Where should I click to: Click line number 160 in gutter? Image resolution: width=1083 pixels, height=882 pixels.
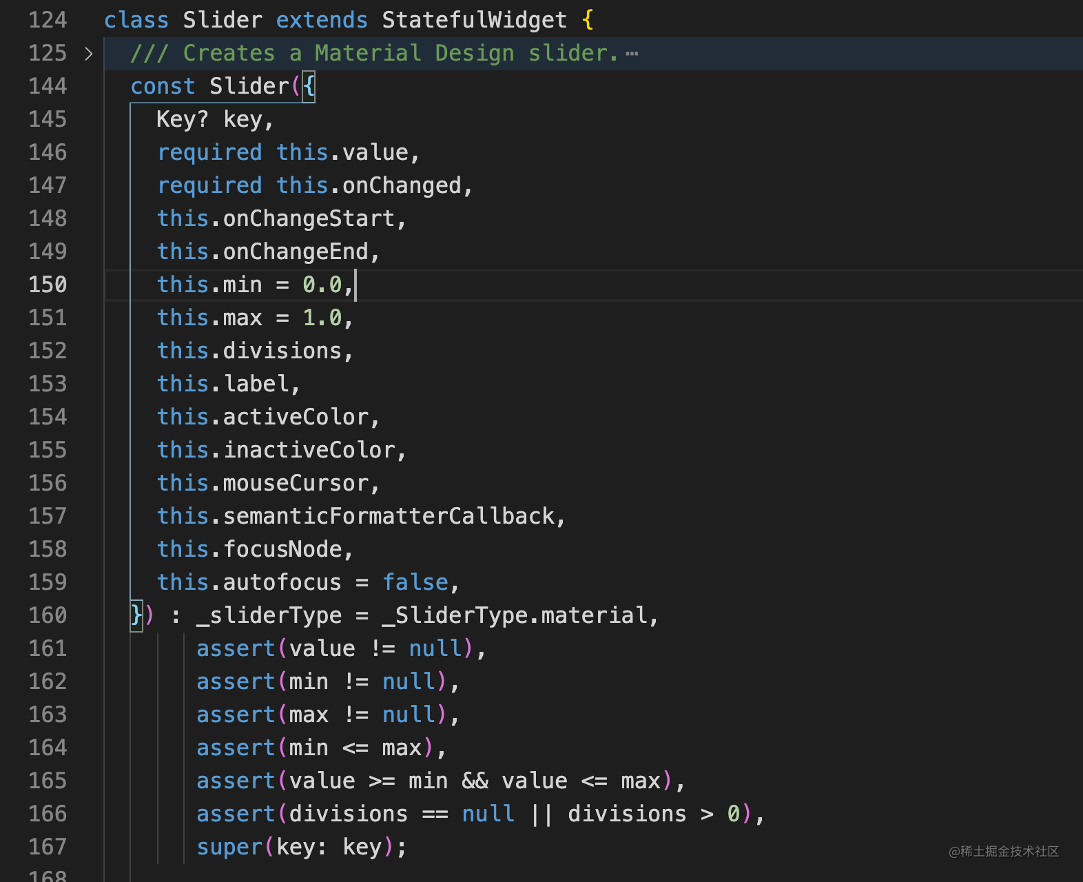click(x=48, y=615)
